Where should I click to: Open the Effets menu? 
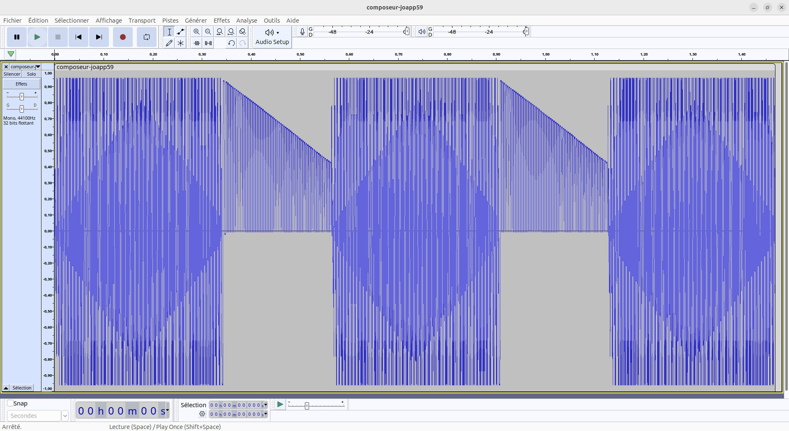[x=221, y=21]
